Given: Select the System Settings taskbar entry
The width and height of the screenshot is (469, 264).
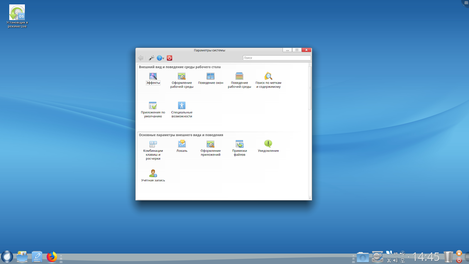Looking at the screenshot, I should 377,257.
